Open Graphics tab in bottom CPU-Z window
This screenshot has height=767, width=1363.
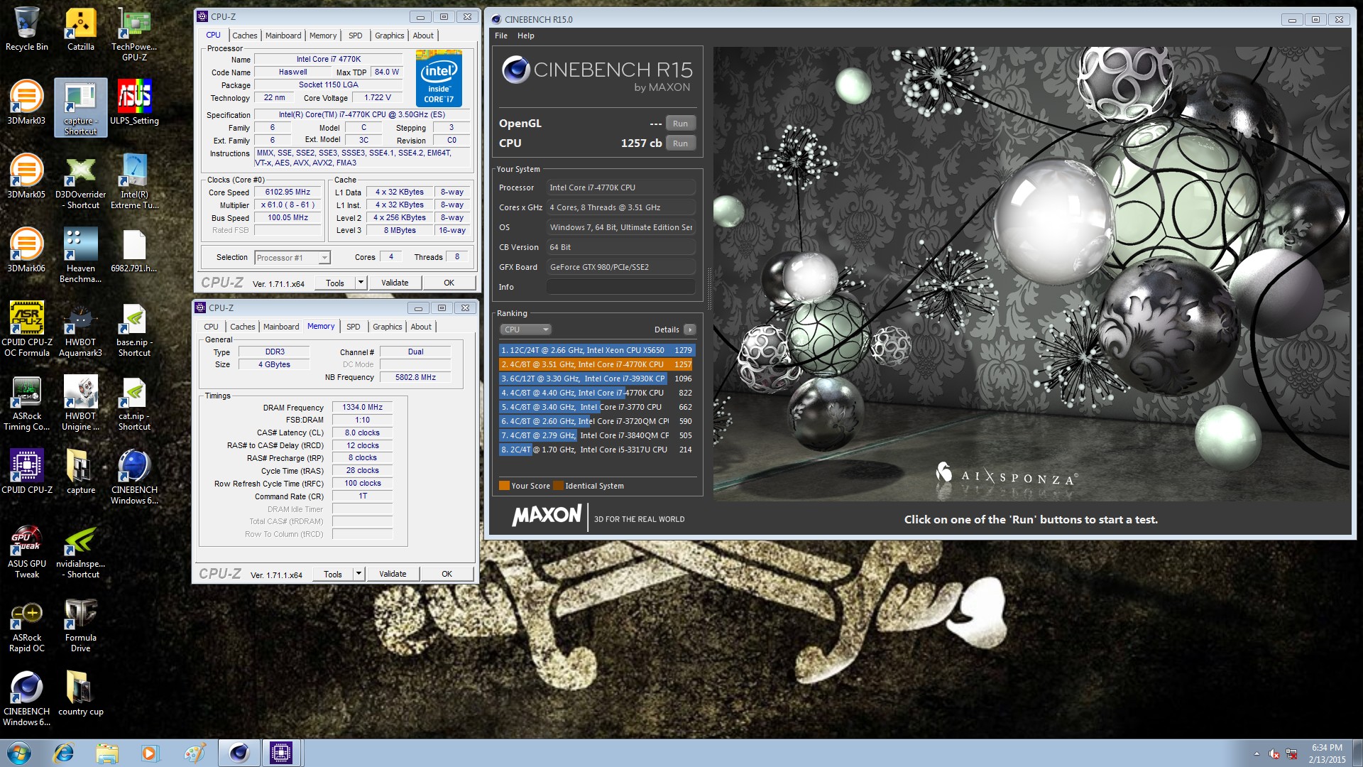point(388,327)
